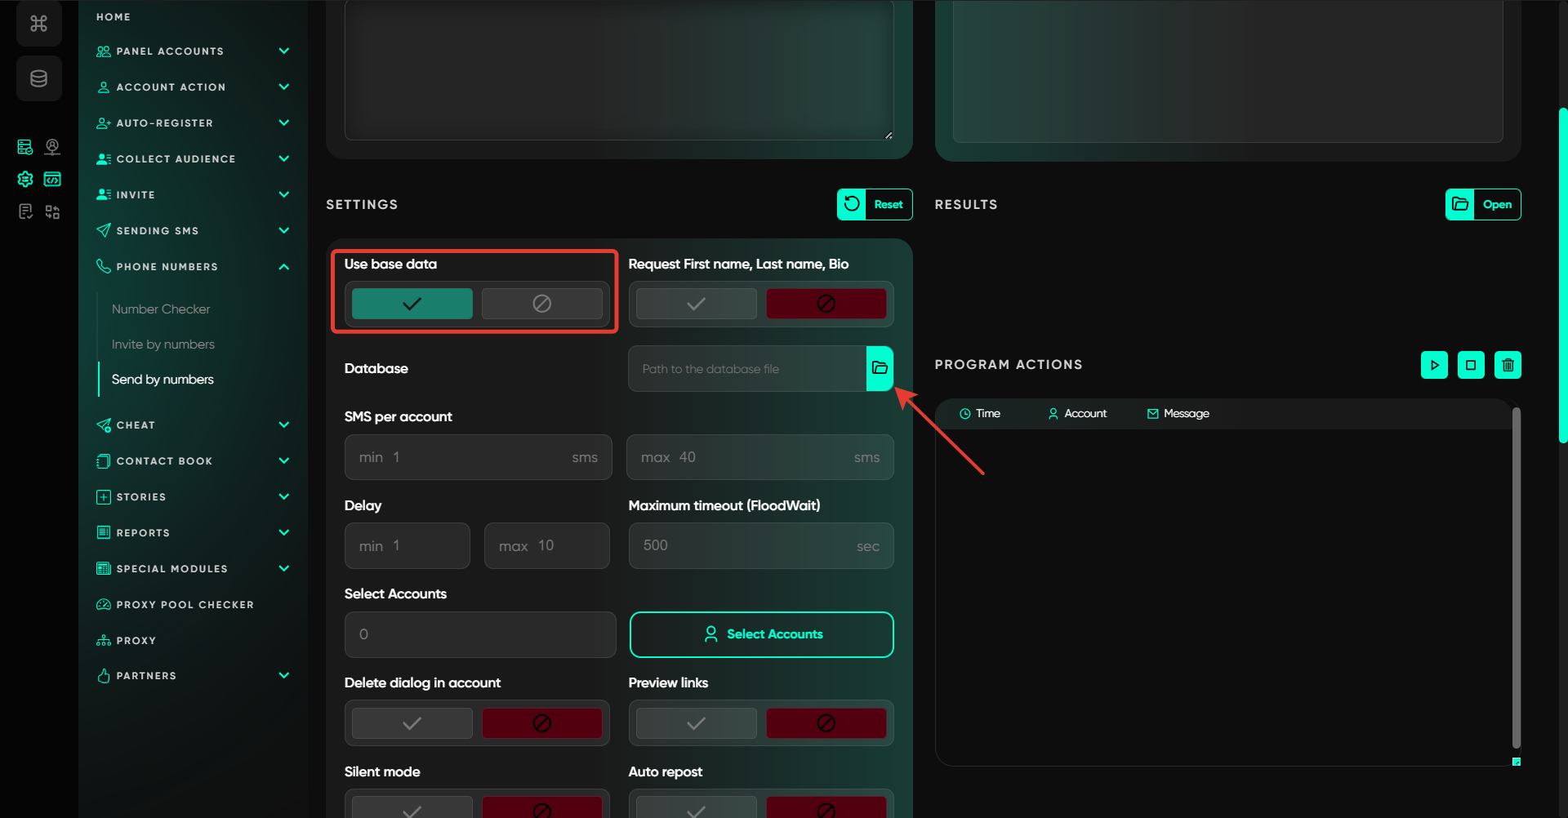Click the database icon in left rail
Image resolution: width=1568 pixels, height=818 pixels.
(39, 78)
